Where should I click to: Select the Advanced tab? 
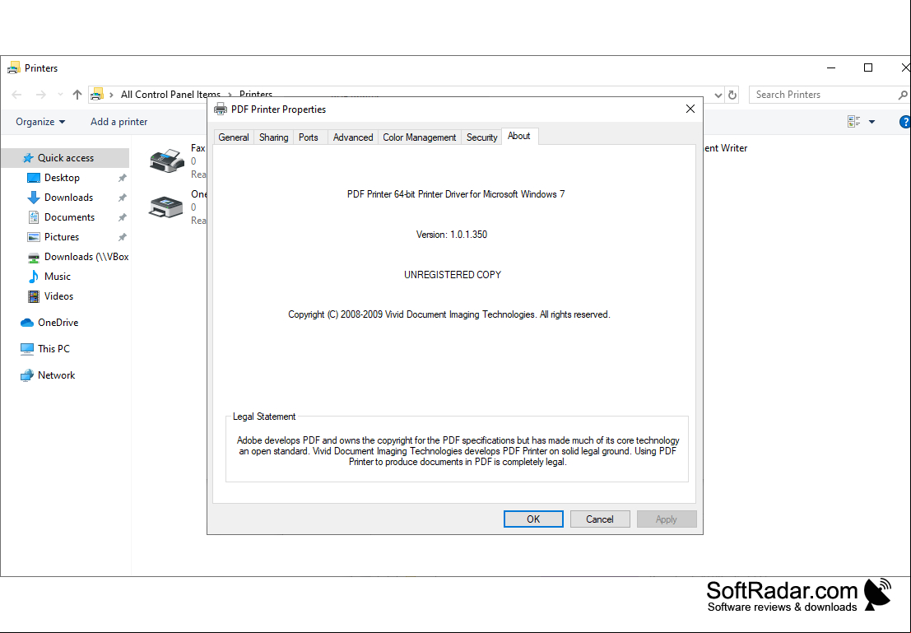[x=353, y=137]
